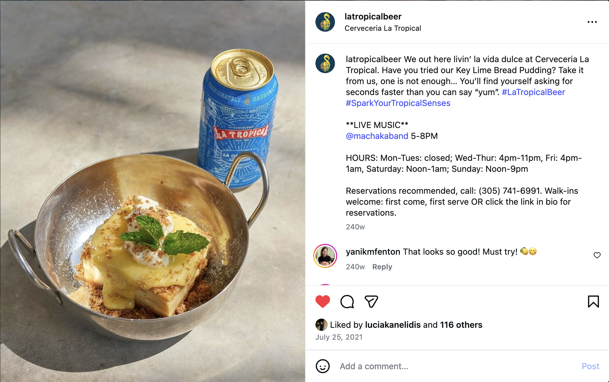The image size is (609, 382).
Task: Focus the Add a comment field
Action: (456, 366)
